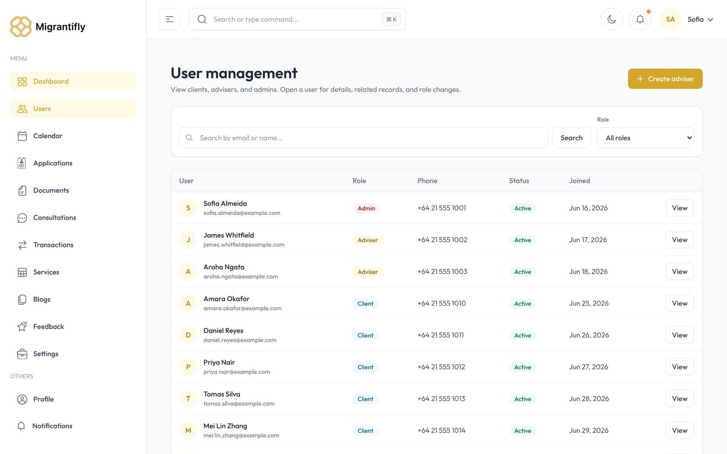
Task: Click the magnifier icon in command search
Action: tap(202, 19)
